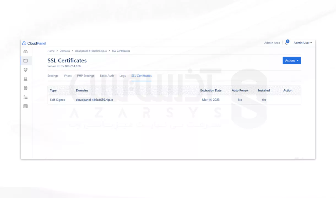Open the cron jobs checklist icon in sidebar
The width and height of the screenshot is (336, 198).
coord(26,97)
